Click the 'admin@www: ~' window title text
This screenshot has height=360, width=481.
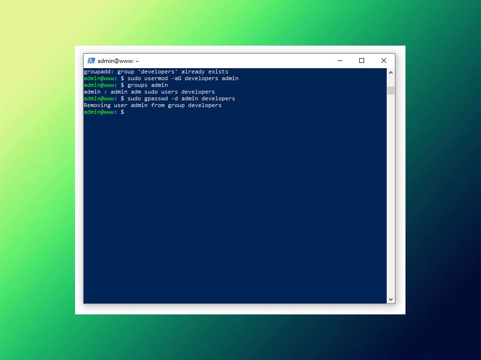click(118, 61)
